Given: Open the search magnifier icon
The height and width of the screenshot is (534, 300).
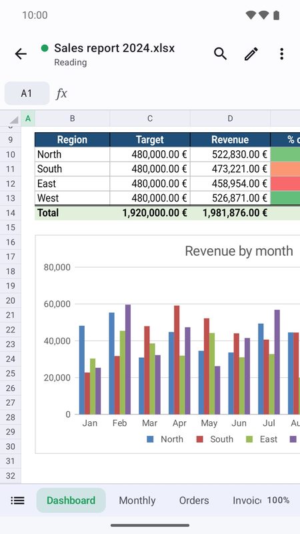Looking at the screenshot, I should [x=221, y=54].
